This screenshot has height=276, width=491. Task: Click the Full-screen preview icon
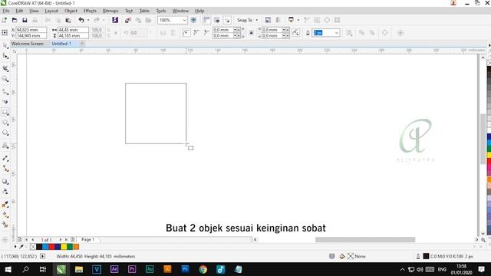coord(193,20)
